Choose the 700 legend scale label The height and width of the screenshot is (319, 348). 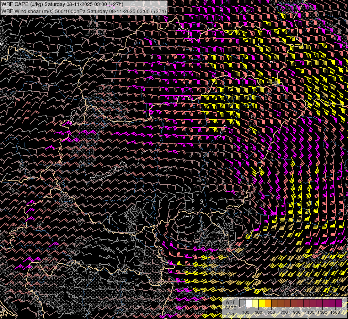pos(284,312)
